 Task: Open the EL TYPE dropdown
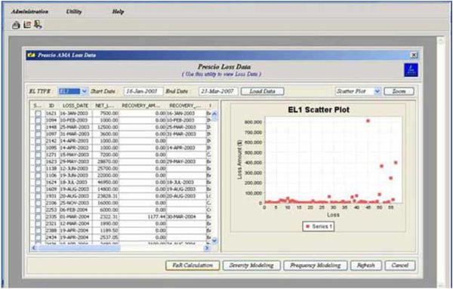84,91
